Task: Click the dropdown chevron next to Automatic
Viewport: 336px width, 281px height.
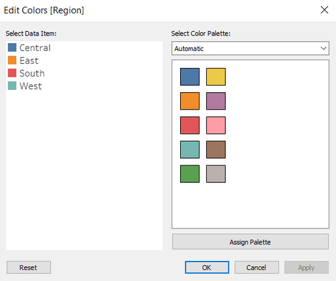Action: [x=323, y=48]
